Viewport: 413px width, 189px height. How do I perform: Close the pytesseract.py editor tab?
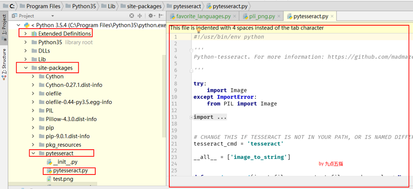click(332, 17)
